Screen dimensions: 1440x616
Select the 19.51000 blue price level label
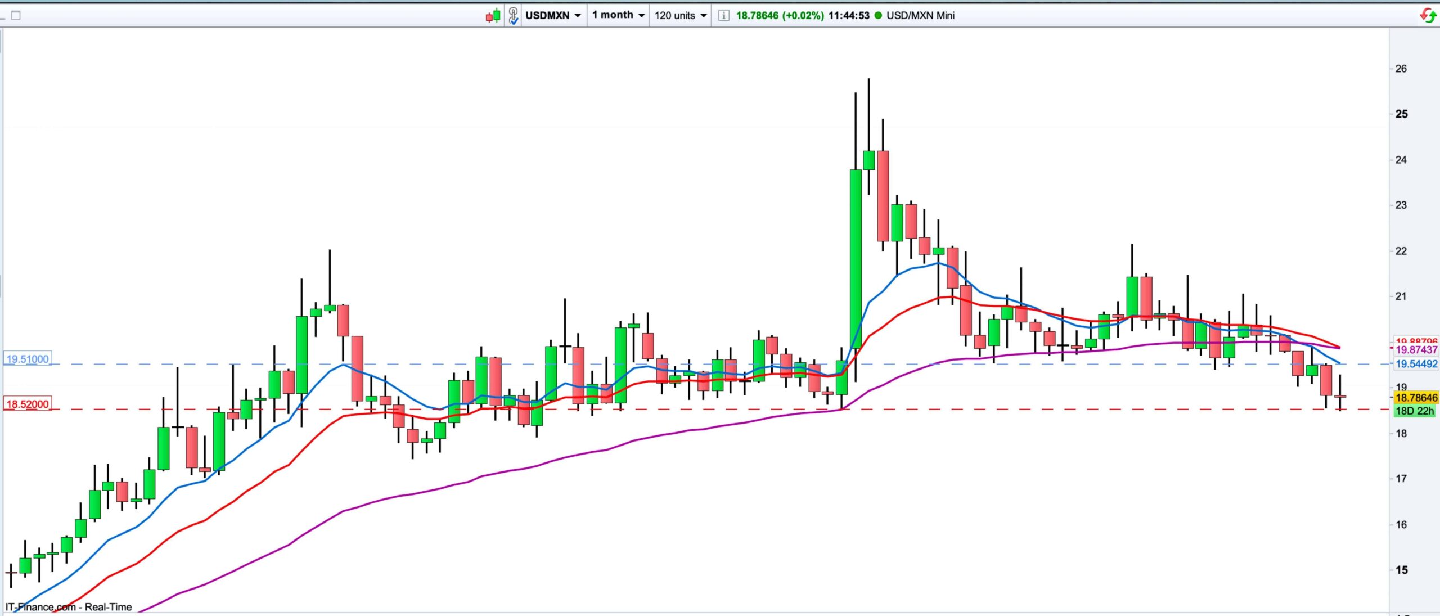27,359
